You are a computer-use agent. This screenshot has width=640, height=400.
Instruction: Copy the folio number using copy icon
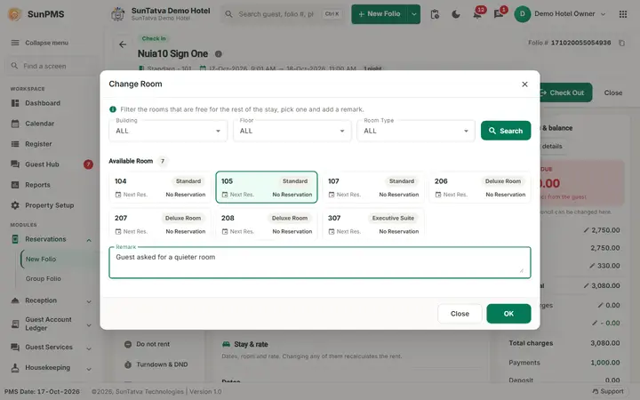tap(621, 43)
